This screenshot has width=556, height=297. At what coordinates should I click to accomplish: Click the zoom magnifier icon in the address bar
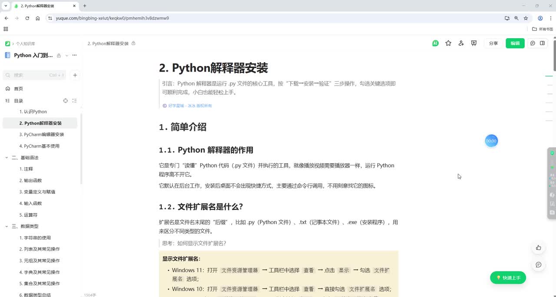click(516, 18)
